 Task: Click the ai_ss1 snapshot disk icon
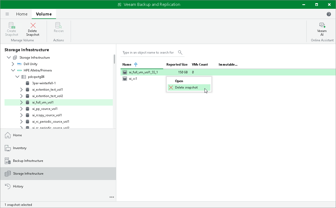pyautogui.click(x=125, y=79)
